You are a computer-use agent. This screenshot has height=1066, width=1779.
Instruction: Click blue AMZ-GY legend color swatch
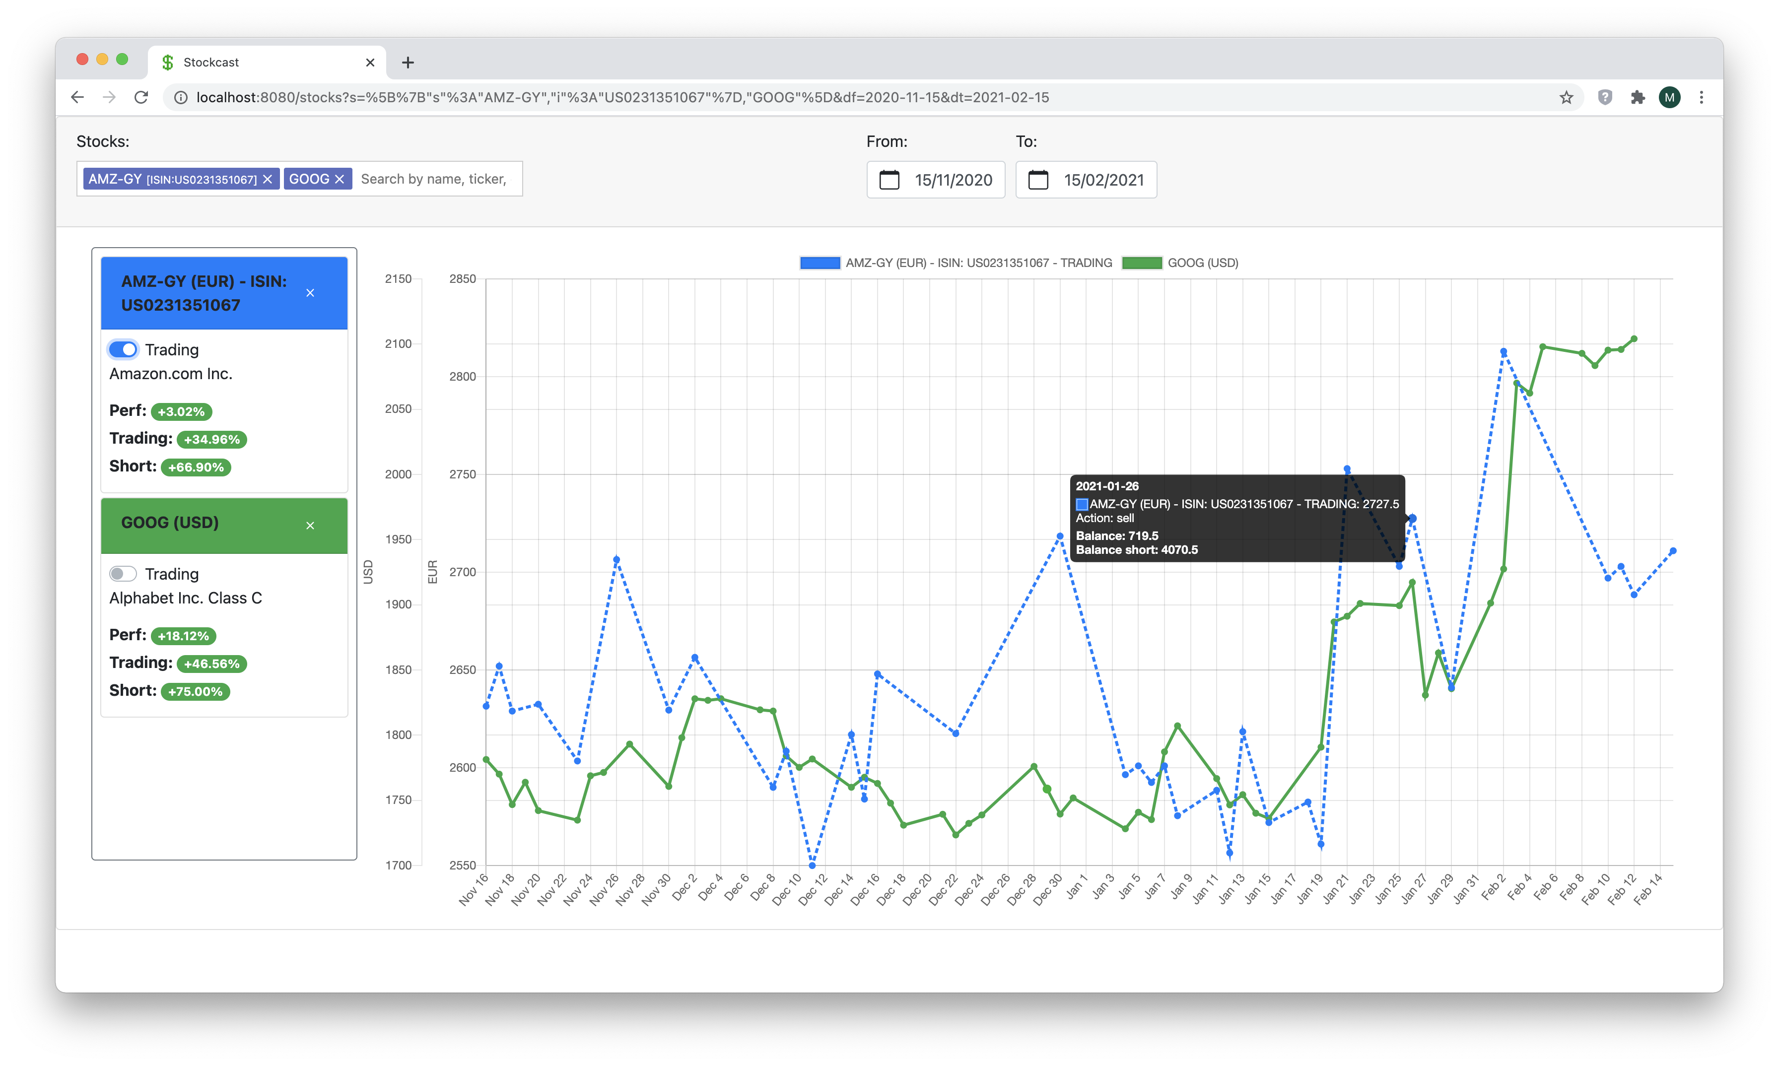(x=820, y=263)
